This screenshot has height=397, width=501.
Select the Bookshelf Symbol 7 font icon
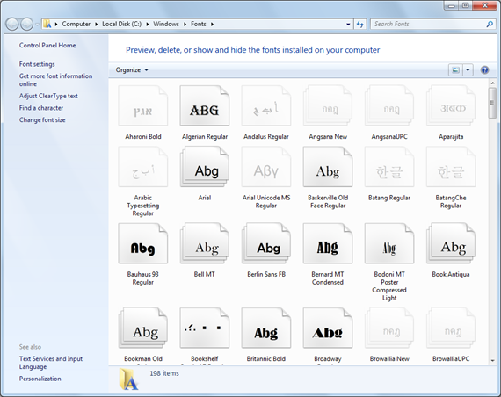[205, 328]
